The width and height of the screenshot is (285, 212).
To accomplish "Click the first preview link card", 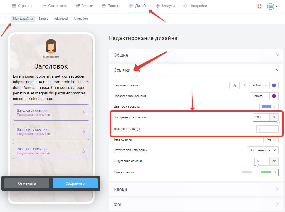I will (51, 112).
